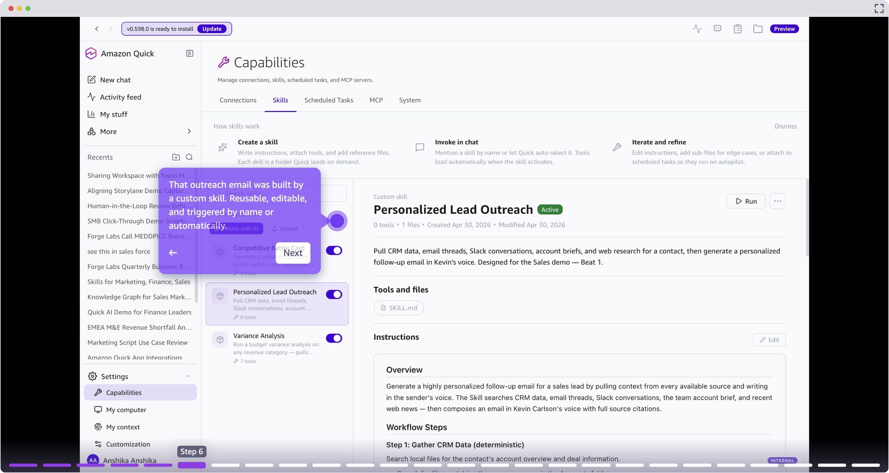Open Customization settings

pyautogui.click(x=122, y=444)
